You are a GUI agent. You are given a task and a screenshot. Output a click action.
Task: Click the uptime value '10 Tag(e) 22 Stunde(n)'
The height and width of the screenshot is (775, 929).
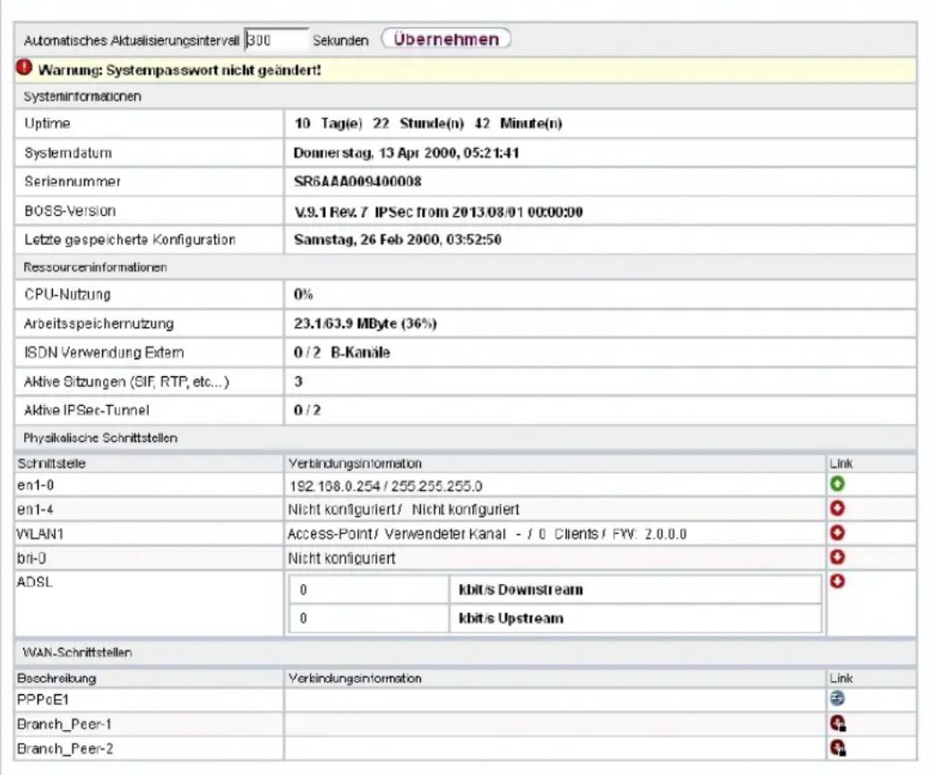pos(379,124)
